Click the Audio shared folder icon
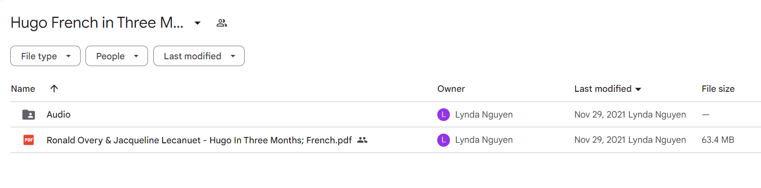The width and height of the screenshot is (761, 188). [29, 115]
